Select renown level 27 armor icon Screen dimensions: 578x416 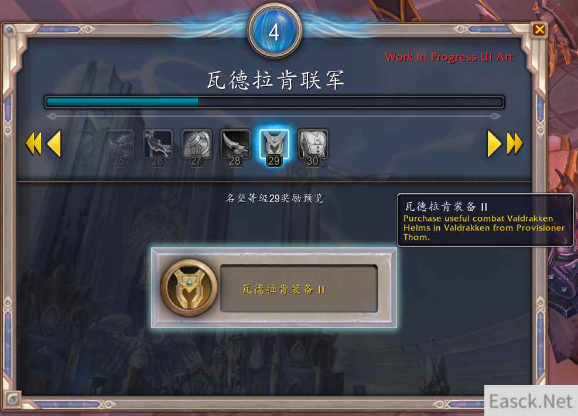coord(197,148)
